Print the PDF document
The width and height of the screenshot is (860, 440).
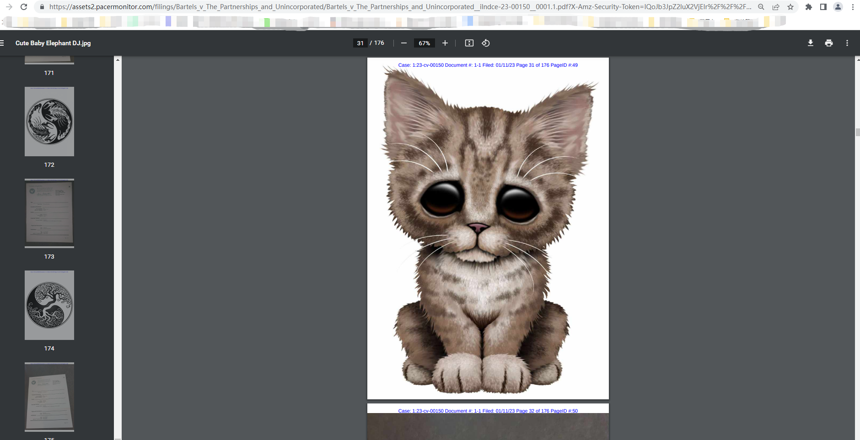tap(828, 43)
